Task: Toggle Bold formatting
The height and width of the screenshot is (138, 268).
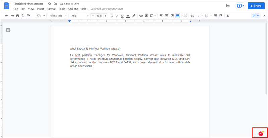Action: 111,16
